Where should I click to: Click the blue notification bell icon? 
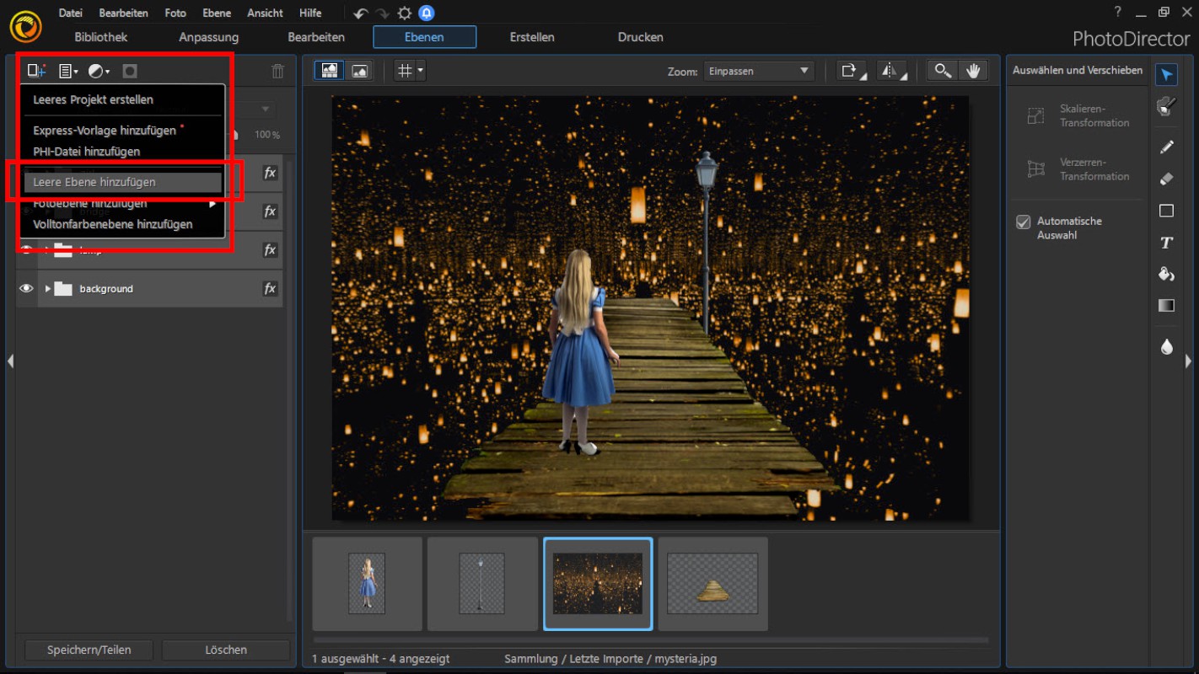[x=427, y=13]
